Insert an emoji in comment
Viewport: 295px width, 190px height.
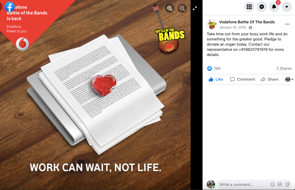coord(273,184)
